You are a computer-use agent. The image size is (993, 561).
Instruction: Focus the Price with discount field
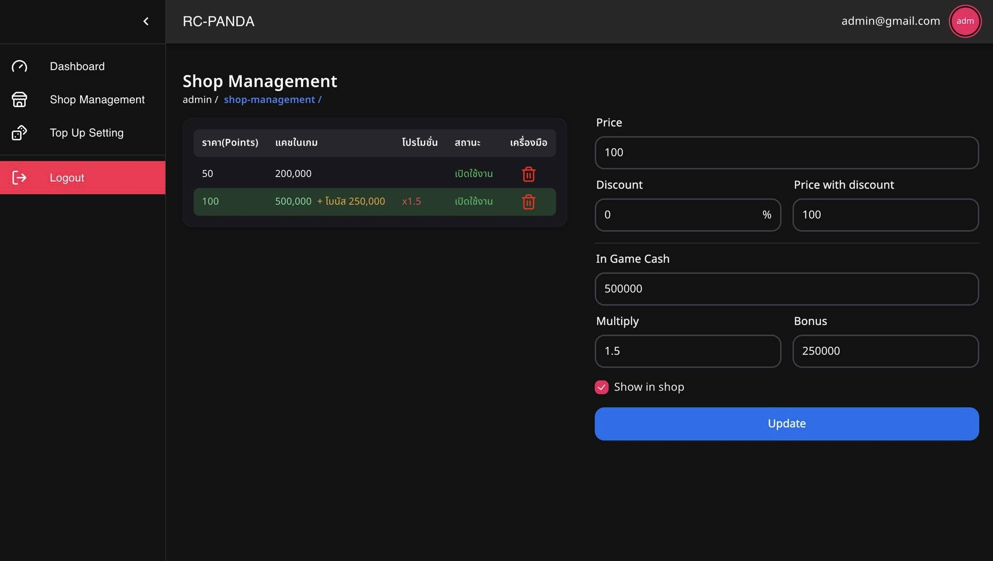coord(886,215)
